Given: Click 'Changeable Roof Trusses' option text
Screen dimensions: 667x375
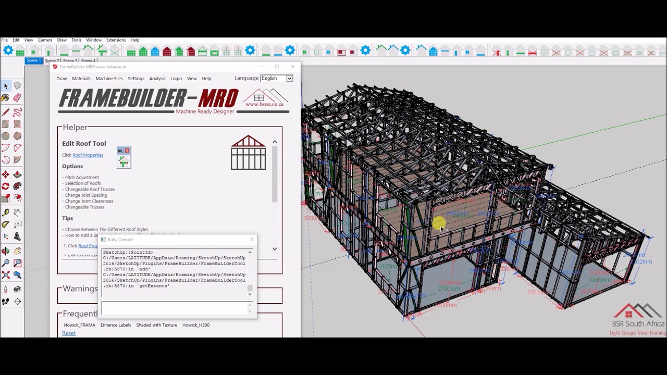Looking at the screenshot, I should tap(90, 190).
